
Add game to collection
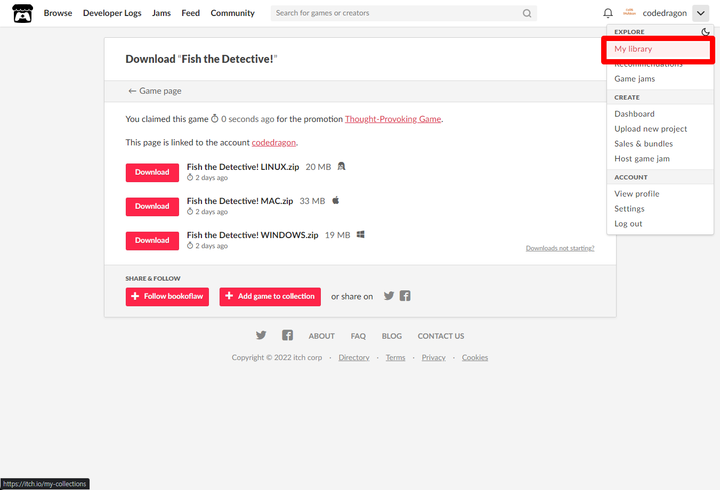[x=270, y=297]
